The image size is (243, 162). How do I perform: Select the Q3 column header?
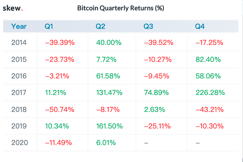click(x=148, y=26)
